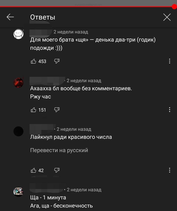The width and height of the screenshot is (177, 211).
Task: Click the 'Для моего брата «щя»' comment text
Action: pos(93,44)
